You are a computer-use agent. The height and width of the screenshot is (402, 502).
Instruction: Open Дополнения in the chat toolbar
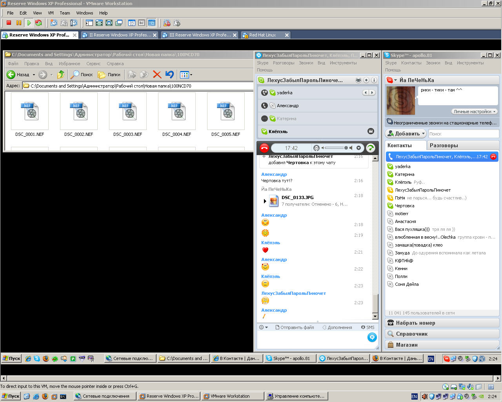[x=337, y=327]
